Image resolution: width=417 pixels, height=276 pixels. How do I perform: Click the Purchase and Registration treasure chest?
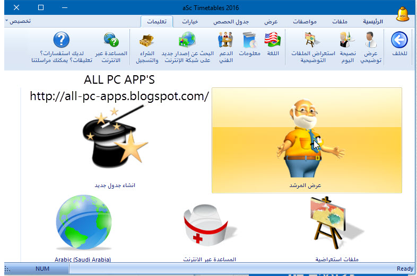(x=146, y=41)
